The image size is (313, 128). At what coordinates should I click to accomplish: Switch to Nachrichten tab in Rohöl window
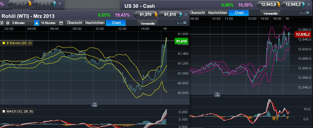click(x=95, y=23)
